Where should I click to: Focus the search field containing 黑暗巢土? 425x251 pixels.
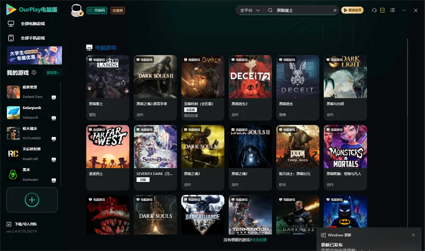tap(303, 10)
